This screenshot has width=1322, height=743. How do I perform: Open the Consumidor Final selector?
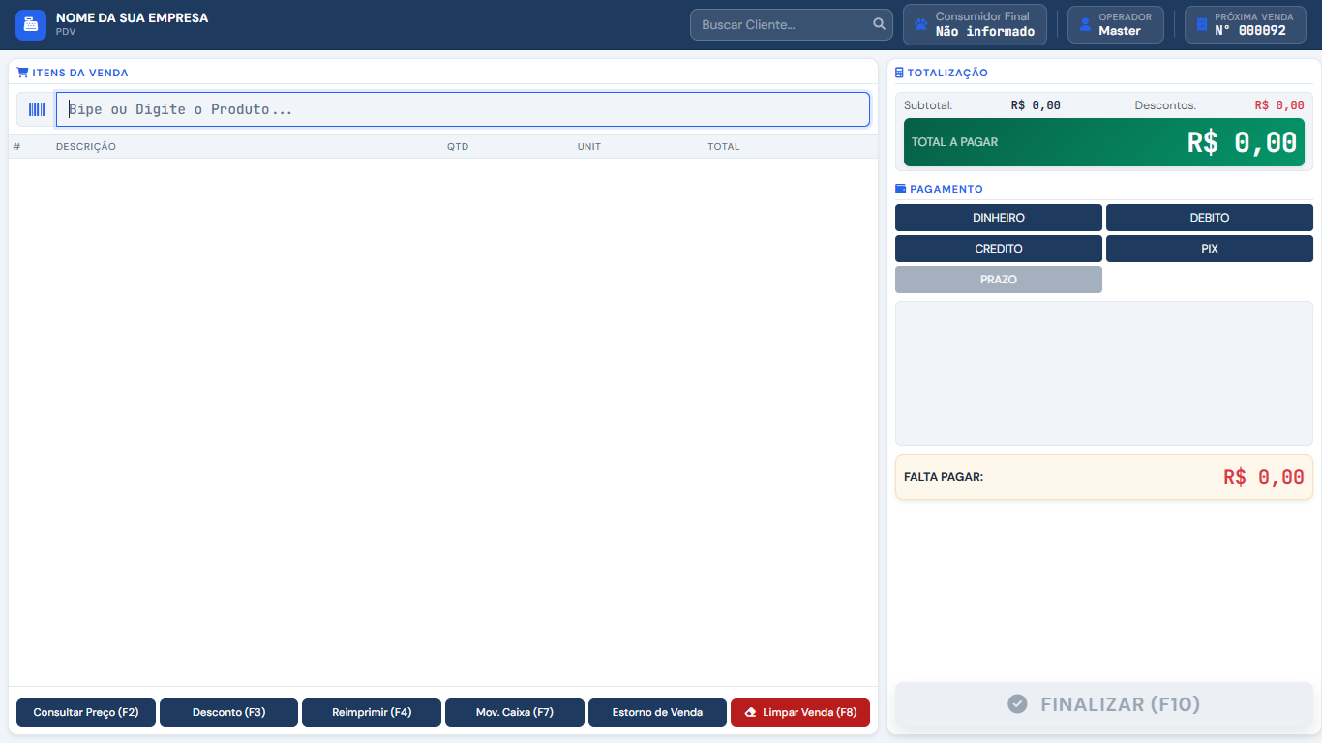click(975, 24)
